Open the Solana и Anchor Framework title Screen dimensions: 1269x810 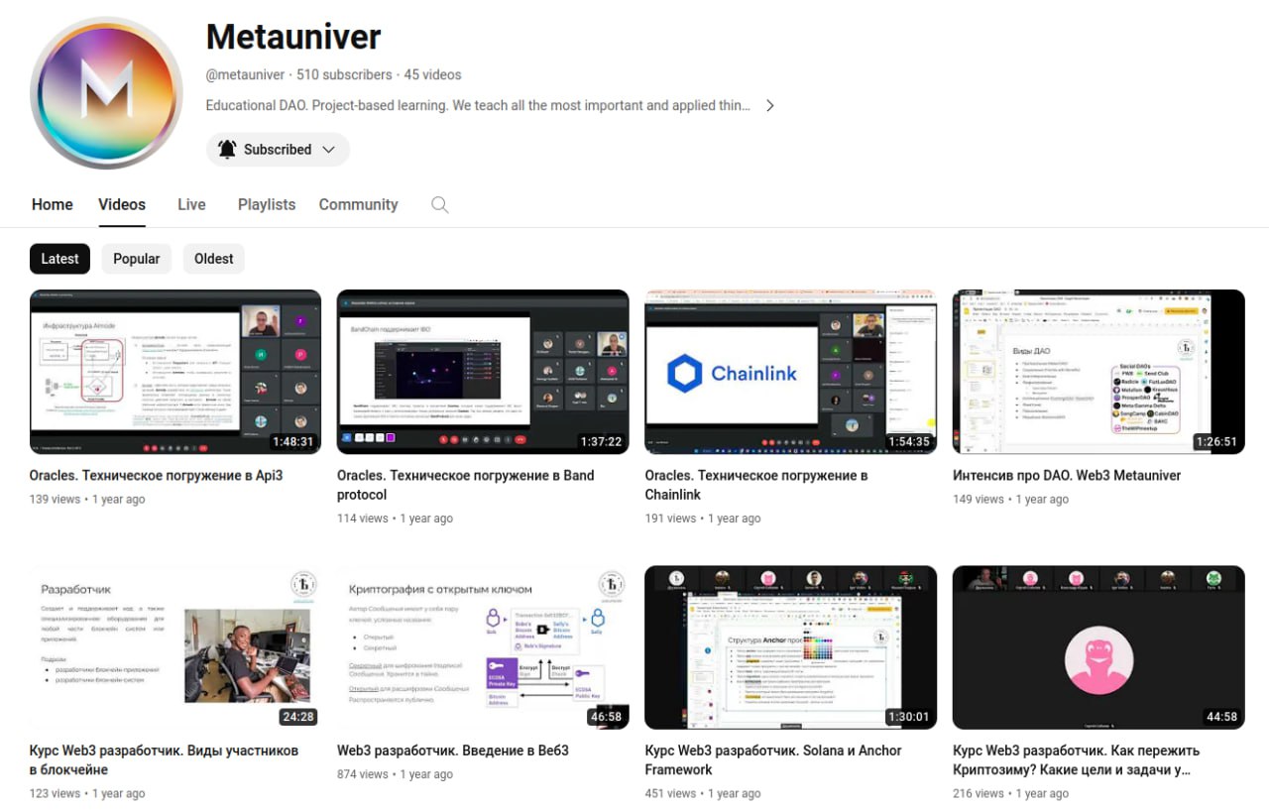pos(772,759)
